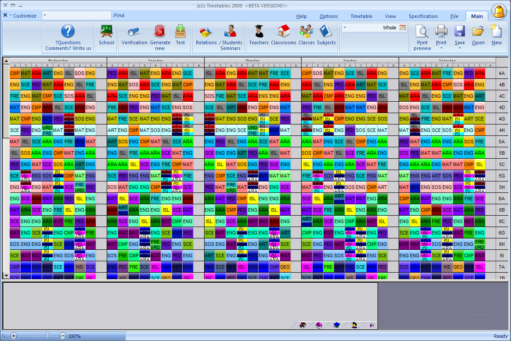
Task: Open the Teachers list
Action: coord(259,35)
